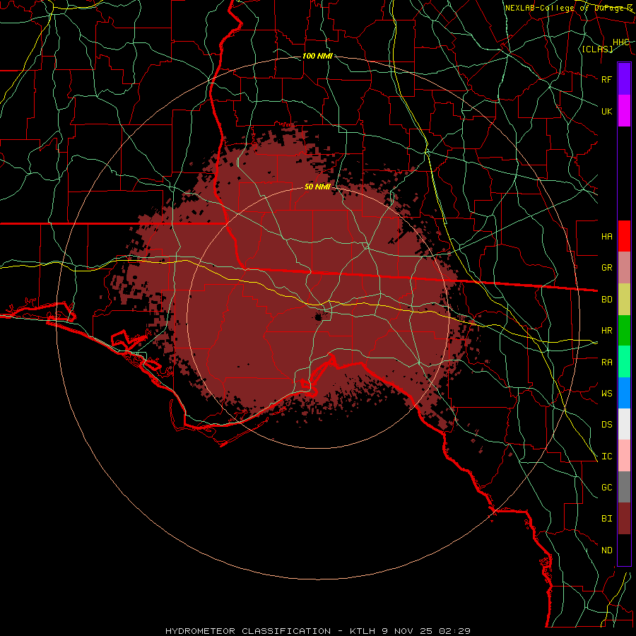Click the "DS" legend label

(606, 425)
